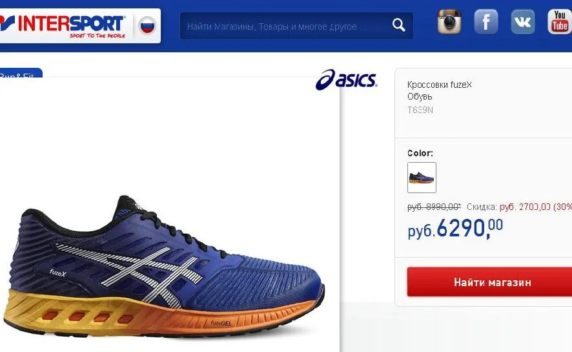Open the Intersport home logo
Viewport: 572px width, 352px height.
(63, 26)
